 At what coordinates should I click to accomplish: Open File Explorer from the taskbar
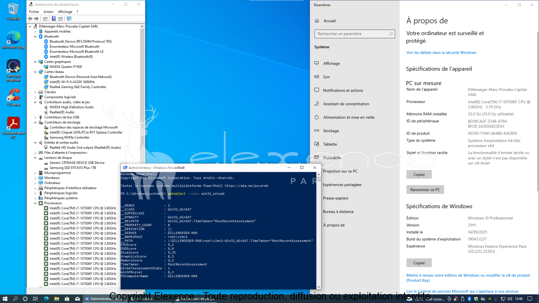tap(56, 299)
